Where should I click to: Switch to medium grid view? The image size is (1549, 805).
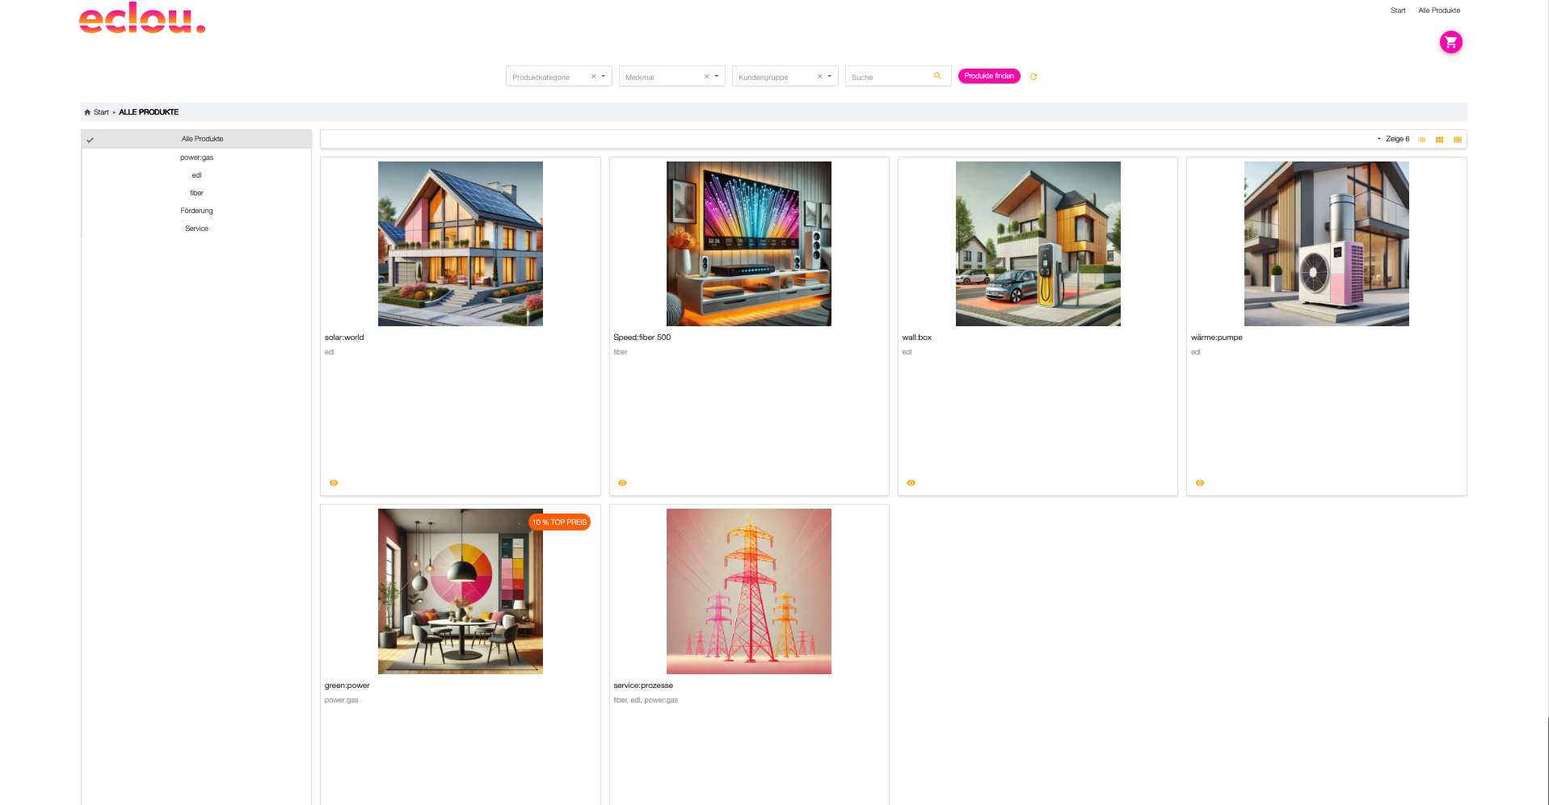pos(1439,140)
